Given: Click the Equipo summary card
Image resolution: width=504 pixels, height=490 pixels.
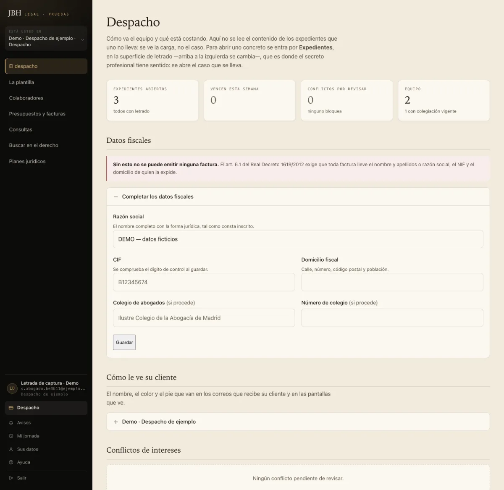Looking at the screenshot, I should (x=444, y=100).
